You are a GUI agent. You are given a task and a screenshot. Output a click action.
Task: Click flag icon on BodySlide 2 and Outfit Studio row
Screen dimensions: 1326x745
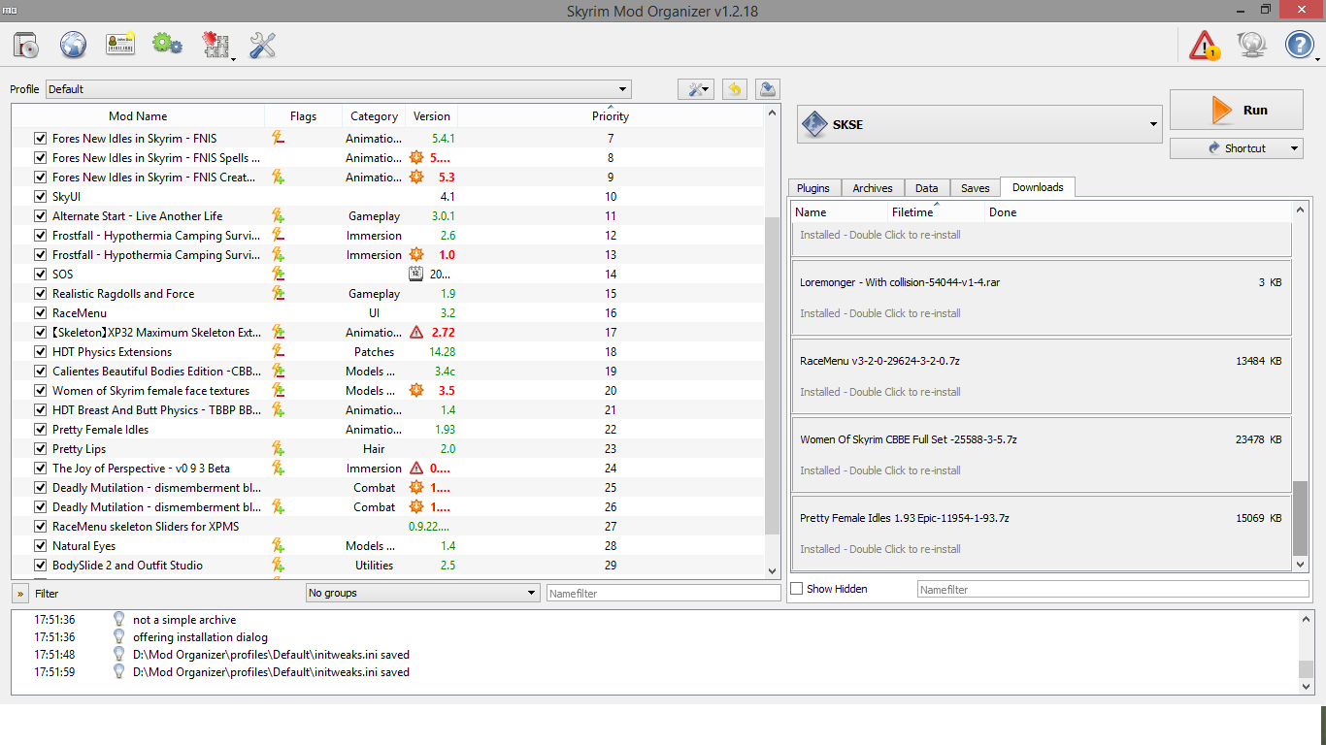click(278, 566)
